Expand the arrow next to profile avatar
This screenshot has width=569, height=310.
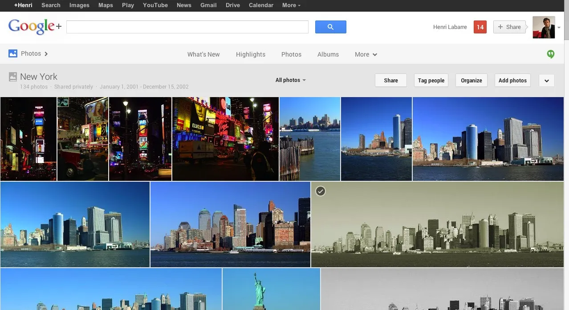click(559, 28)
